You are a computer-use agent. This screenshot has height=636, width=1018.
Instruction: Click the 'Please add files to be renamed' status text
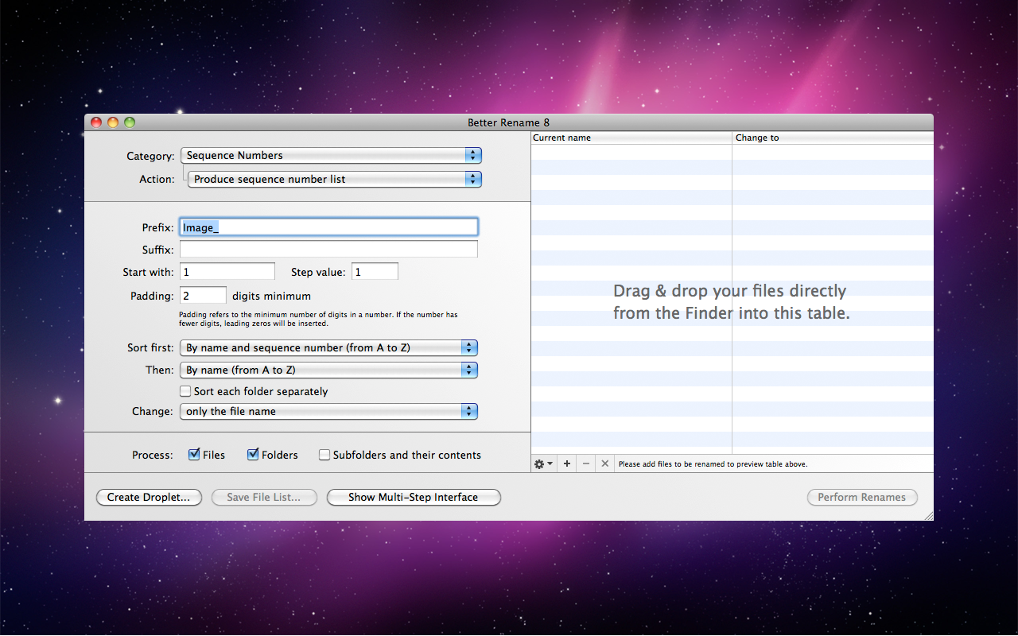coord(713,463)
